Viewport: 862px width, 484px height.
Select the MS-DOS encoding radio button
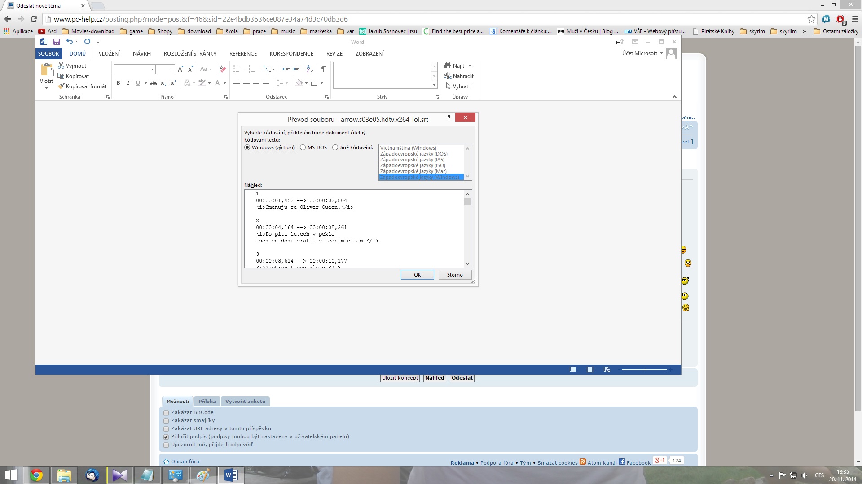303,147
